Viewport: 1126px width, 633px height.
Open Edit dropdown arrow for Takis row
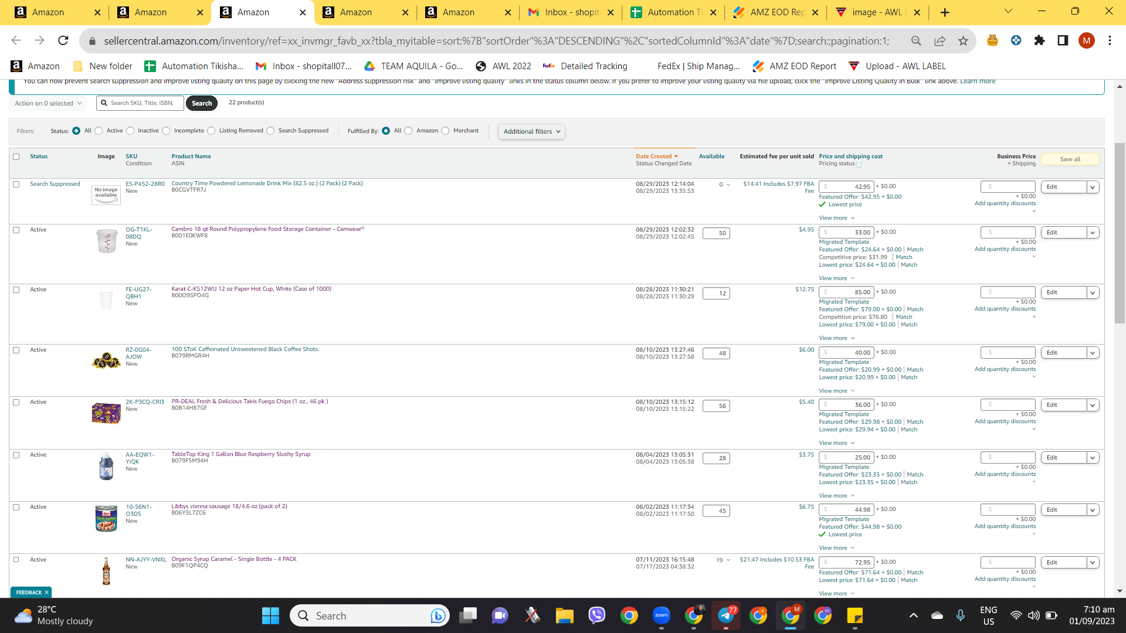(1093, 405)
